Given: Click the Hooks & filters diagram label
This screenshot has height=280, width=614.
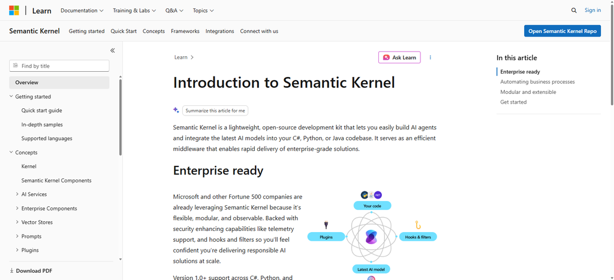Looking at the screenshot, I should tap(418, 237).
